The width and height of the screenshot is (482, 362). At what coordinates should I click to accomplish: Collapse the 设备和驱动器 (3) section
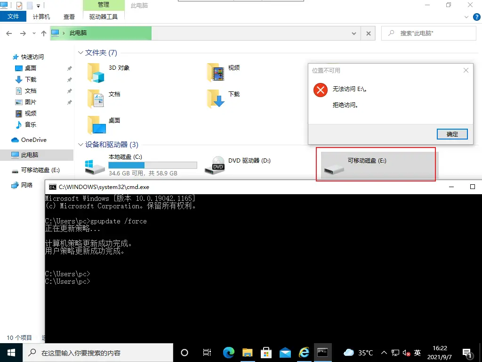(x=80, y=145)
